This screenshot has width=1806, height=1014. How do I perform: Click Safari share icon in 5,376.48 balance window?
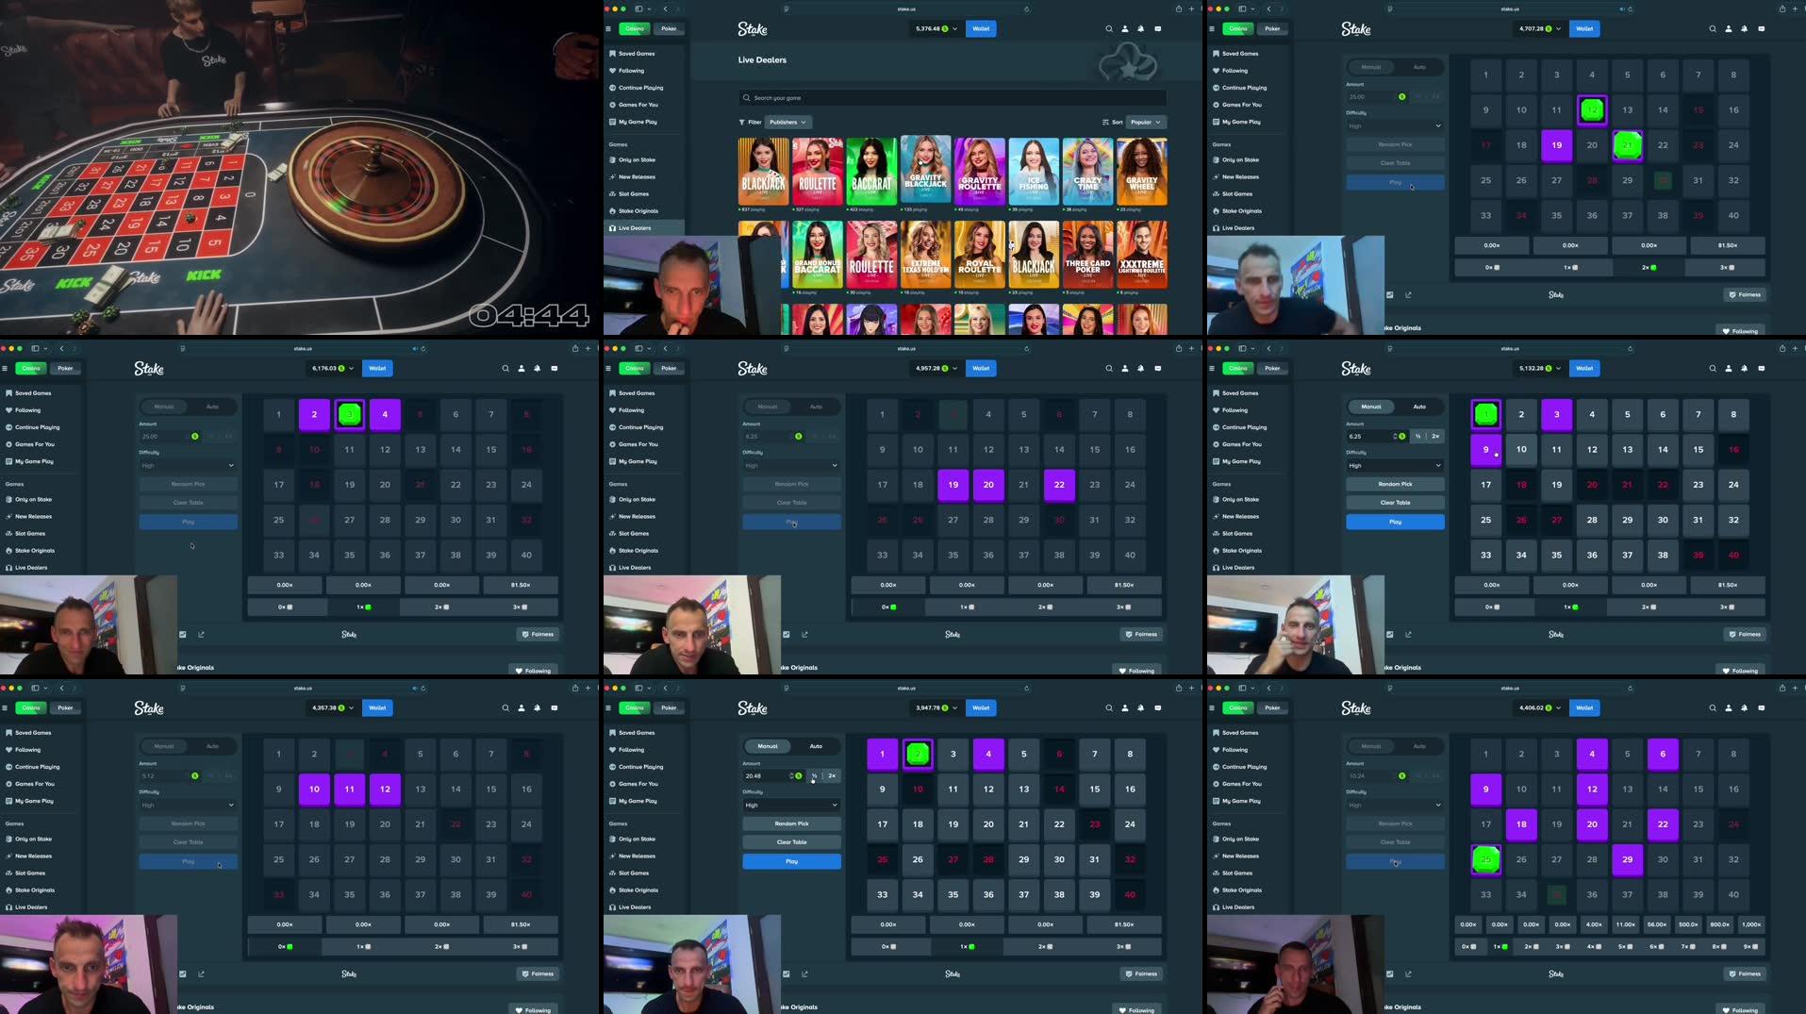coord(1179,8)
